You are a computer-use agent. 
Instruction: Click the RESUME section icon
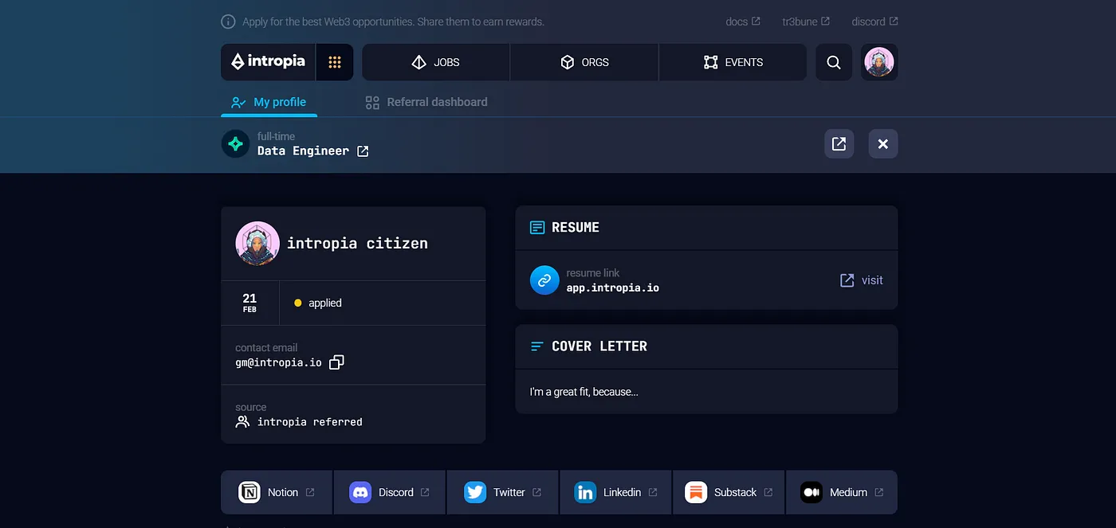537,228
